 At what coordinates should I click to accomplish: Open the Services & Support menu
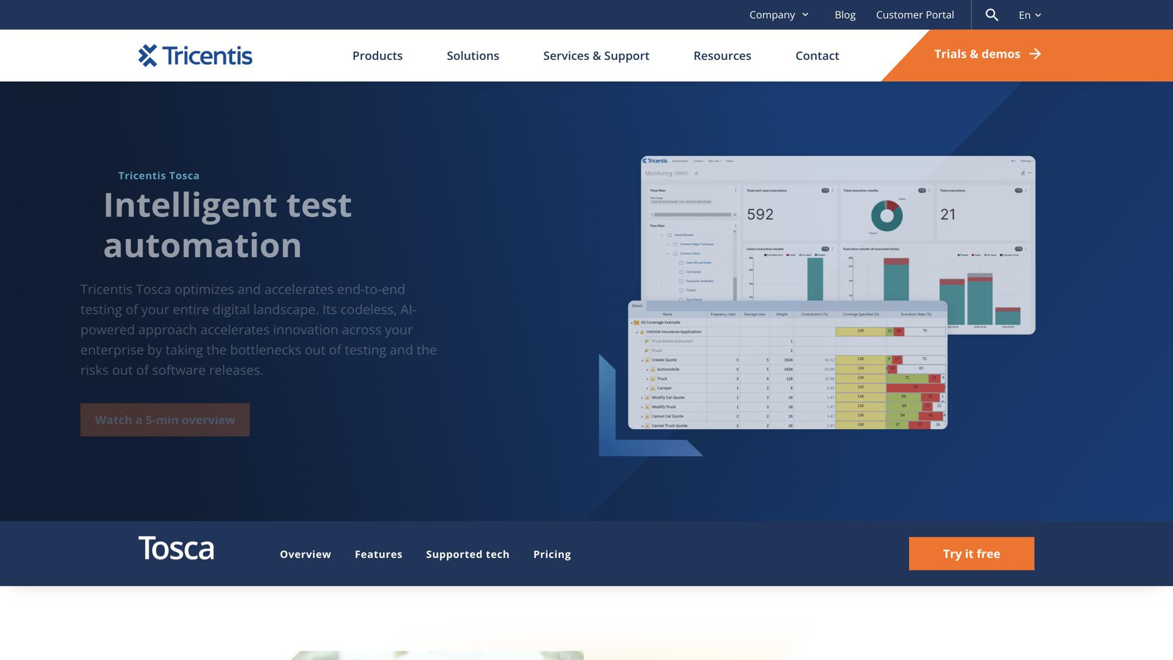[596, 56]
